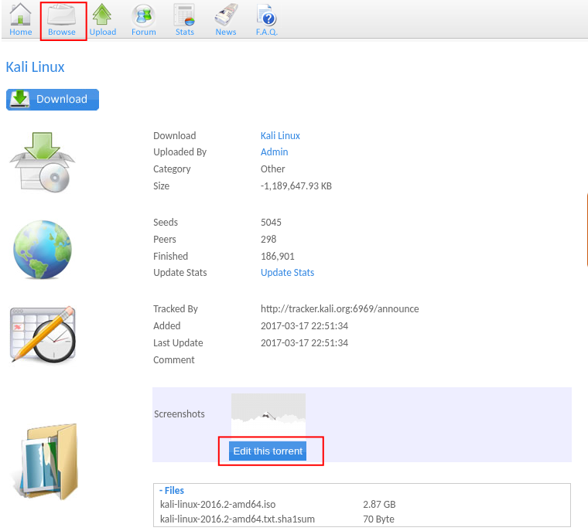Select file kali-linux-2016.2-amd64.iso

(x=218, y=505)
